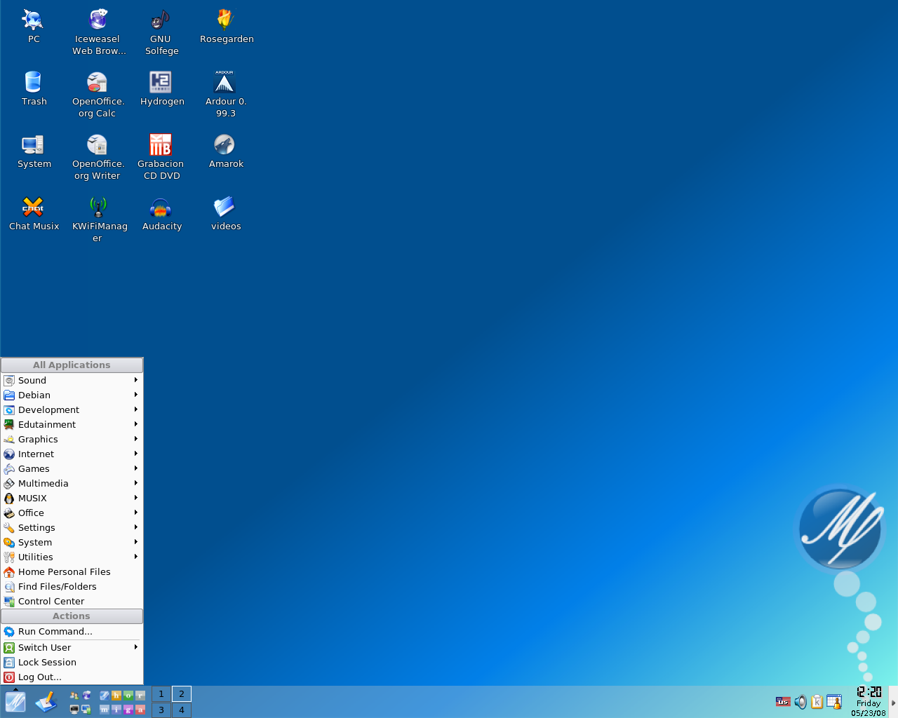Screen dimensions: 898x718
Task: Select Find Files/Folders menu entry
Action: (x=72, y=586)
